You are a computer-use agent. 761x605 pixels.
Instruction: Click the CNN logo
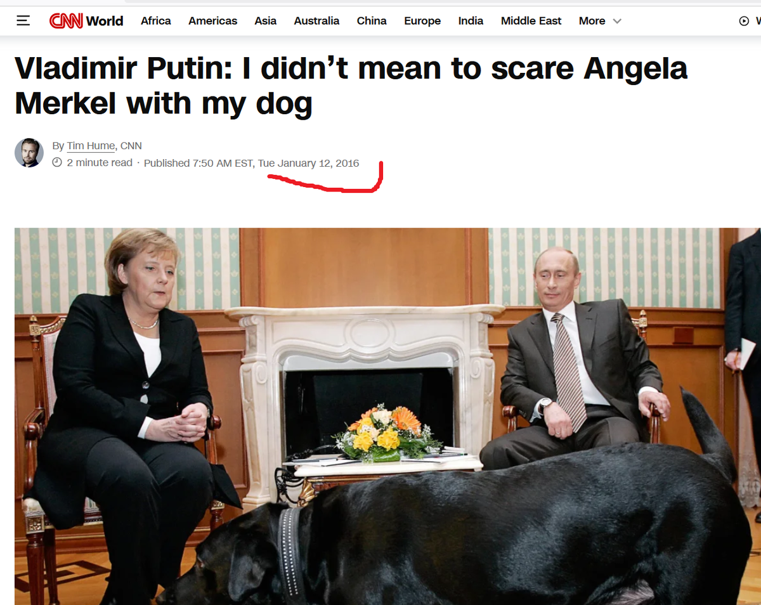tap(66, 21)
